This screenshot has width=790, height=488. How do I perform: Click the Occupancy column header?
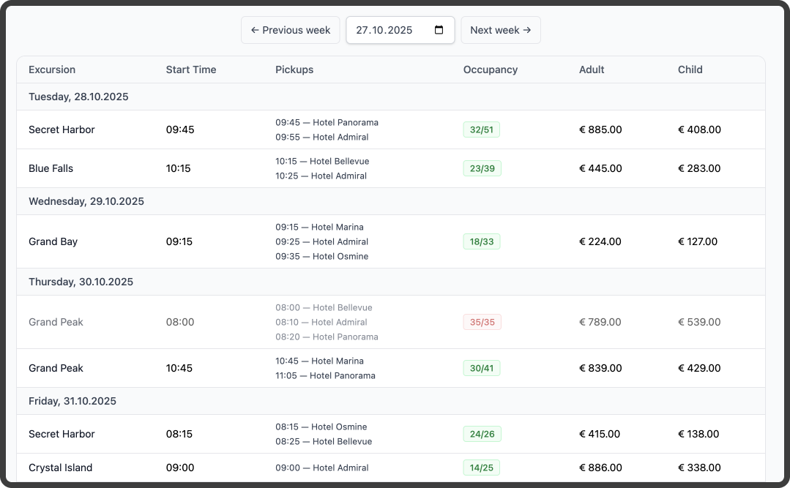491,70
